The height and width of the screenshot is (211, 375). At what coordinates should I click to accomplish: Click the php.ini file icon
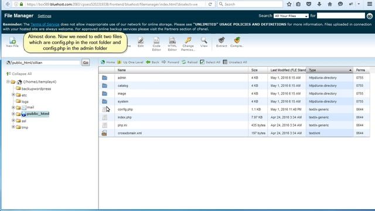(x=104, y=125)
